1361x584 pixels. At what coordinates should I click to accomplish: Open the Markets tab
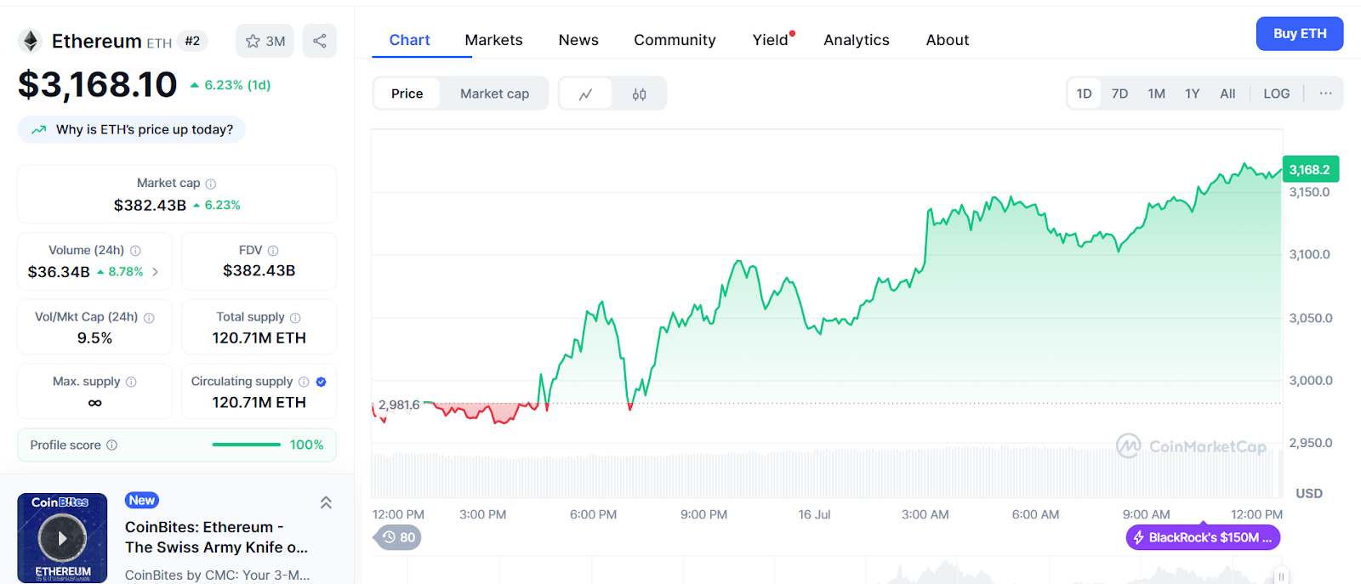pyautogui.click(x=493, y=40)
